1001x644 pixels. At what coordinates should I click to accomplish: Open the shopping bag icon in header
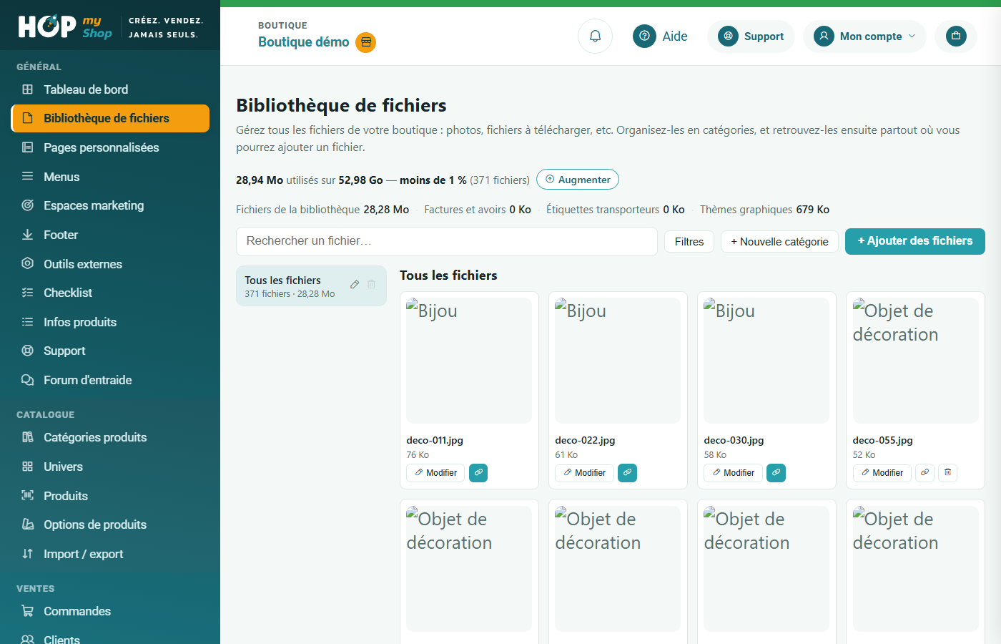click(956, 36)
